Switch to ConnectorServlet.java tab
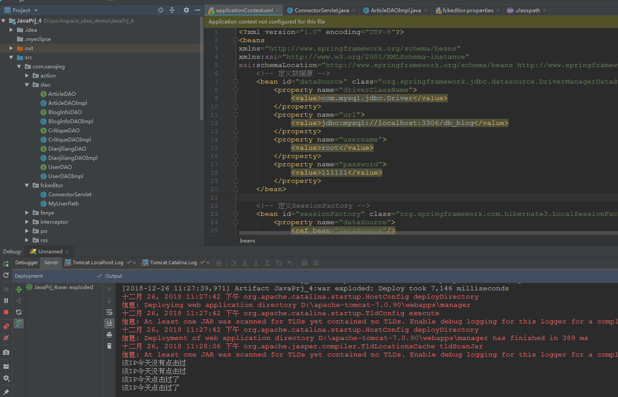618x397 pixels. click(x=321, y=10)
